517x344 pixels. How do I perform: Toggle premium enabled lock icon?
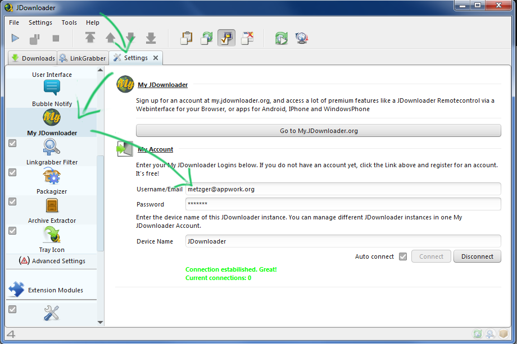(226, 38)
